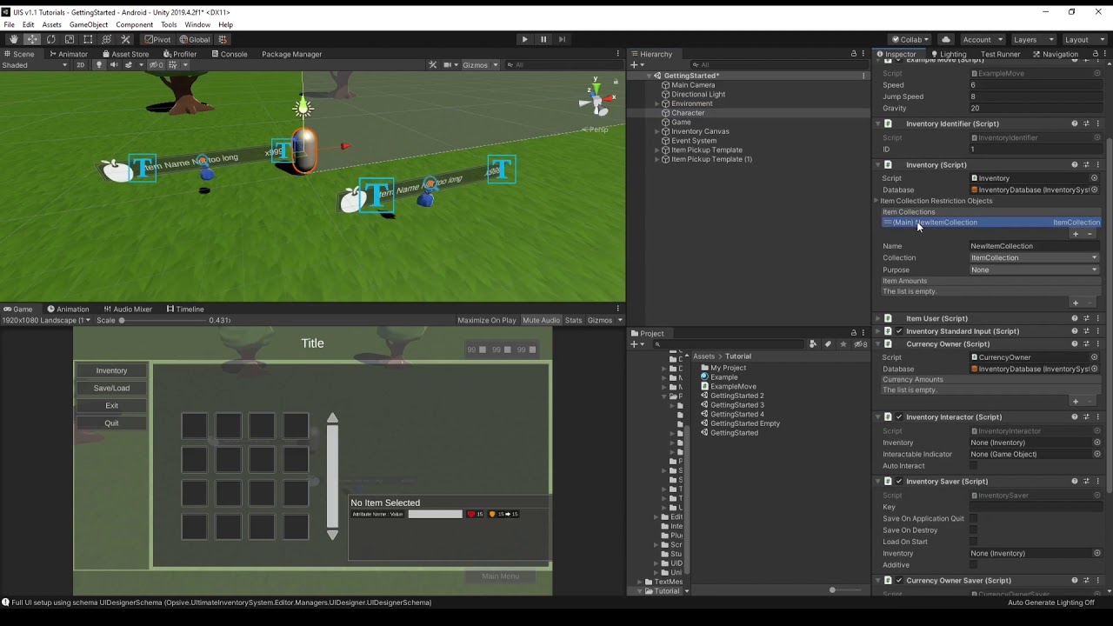
Task: Open the Shaded draw mode dropdown
Action: point(35,65)
